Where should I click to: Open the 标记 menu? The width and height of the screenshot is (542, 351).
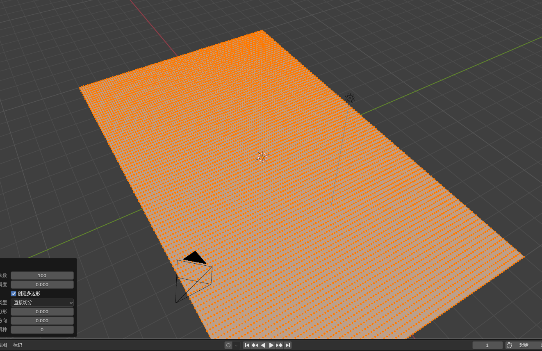pyautogui.click(x=18, y=345)
